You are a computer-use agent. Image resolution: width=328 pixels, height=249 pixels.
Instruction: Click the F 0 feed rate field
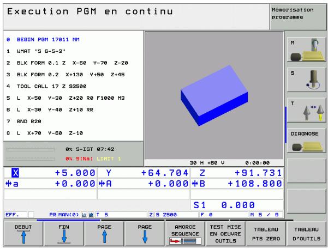[224, 215]
